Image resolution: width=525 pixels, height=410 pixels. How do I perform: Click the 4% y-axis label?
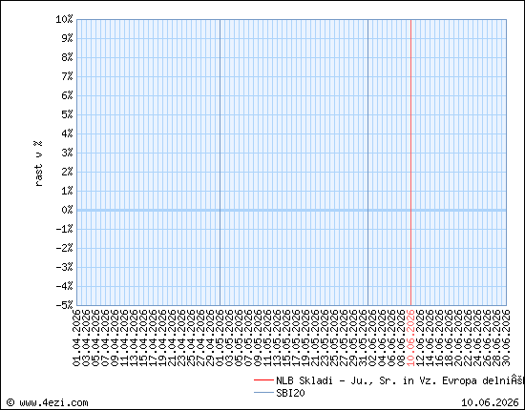(67, 133)
